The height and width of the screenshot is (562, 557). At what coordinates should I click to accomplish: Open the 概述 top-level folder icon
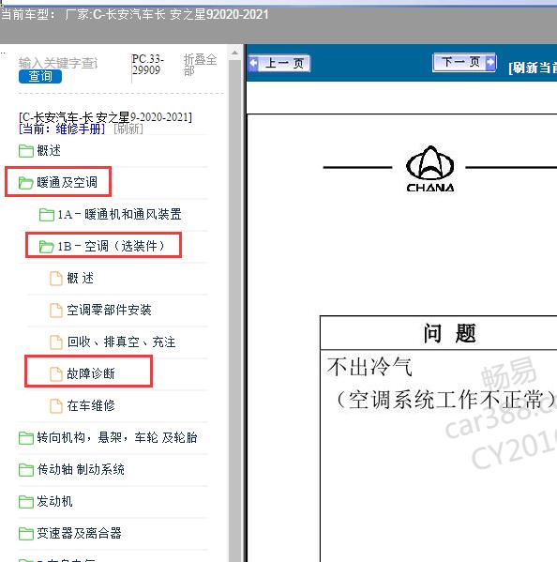point(26,151)
